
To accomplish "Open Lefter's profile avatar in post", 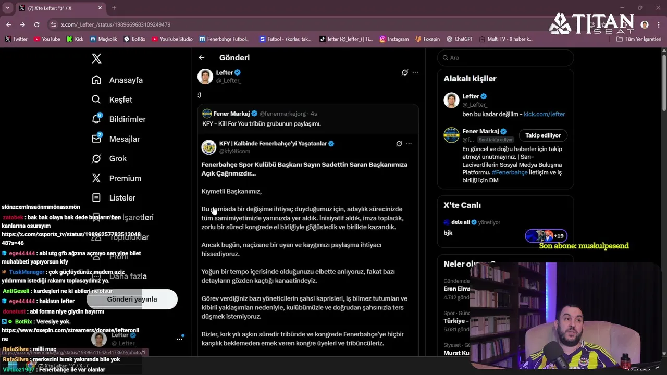I will [205, 77].
